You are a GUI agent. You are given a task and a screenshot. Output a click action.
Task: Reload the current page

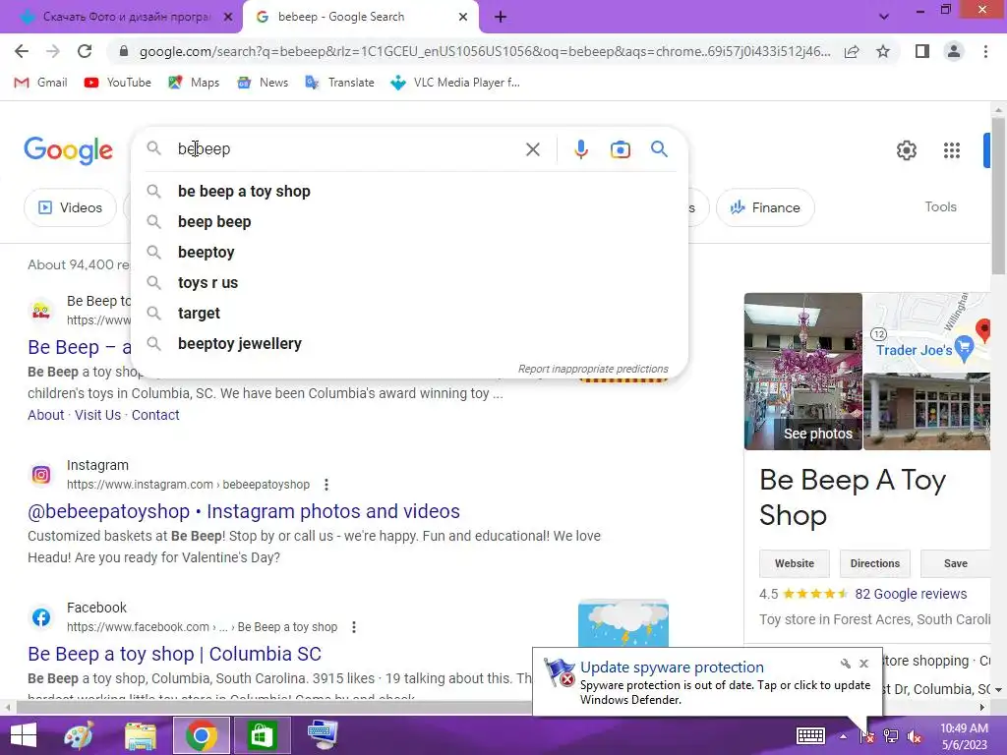[x=85, y=51]
